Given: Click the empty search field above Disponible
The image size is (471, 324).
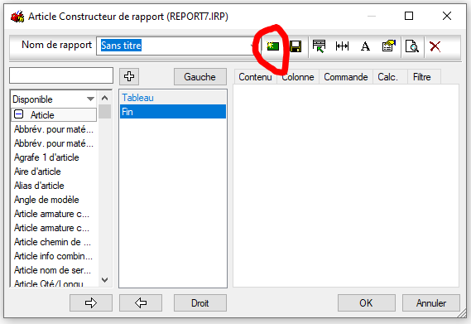Looking at the screenshot, I should [x=61, y=75].
